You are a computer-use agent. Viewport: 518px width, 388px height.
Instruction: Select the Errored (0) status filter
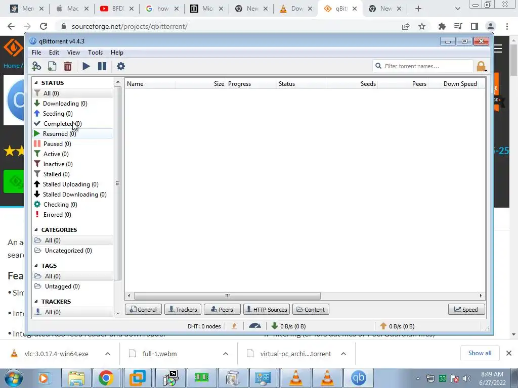(73, 215)
